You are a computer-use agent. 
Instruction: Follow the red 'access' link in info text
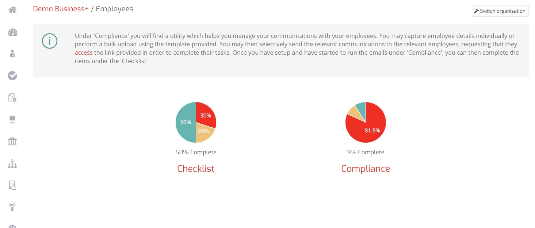84,53
